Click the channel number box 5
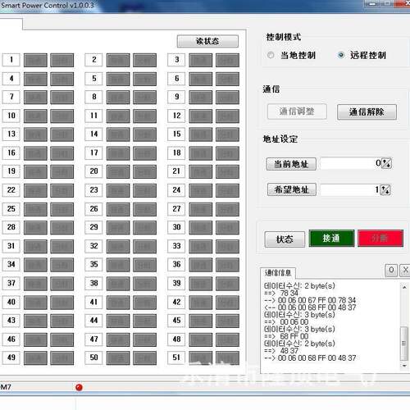 coord(93,79)
